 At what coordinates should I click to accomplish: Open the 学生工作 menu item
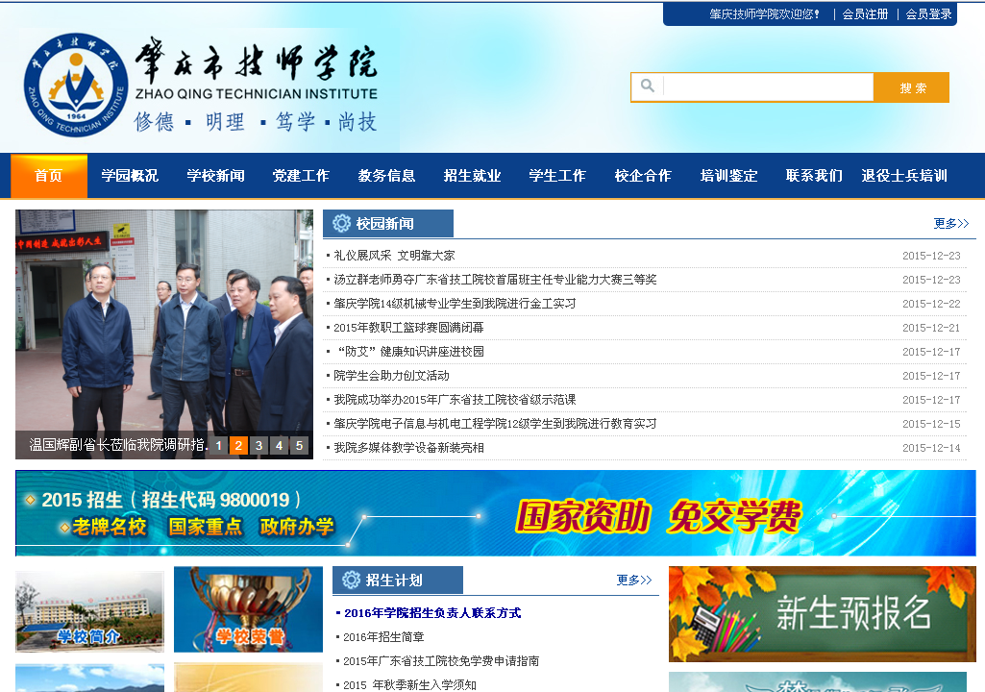557,175
